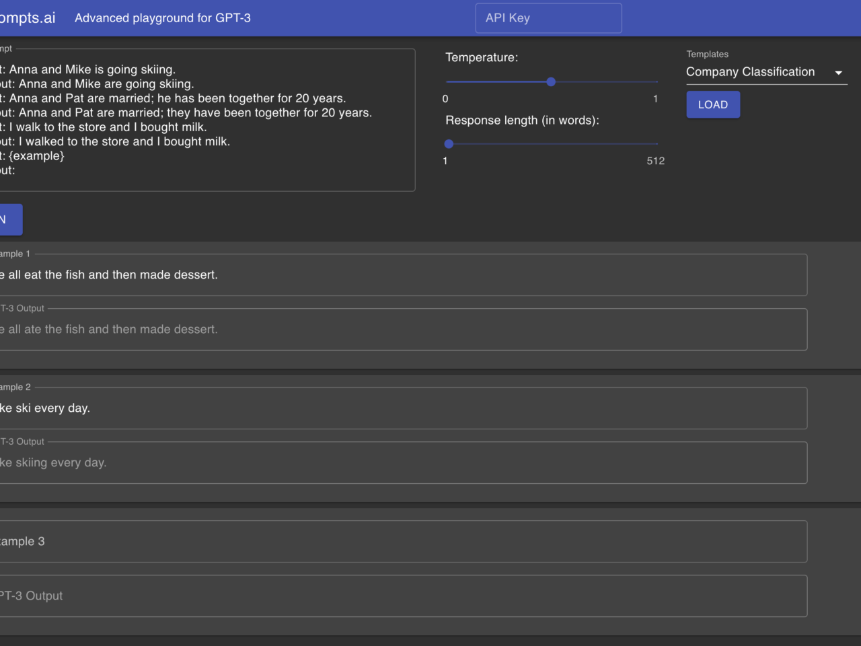Click the "Response length (in words):" label

tap(522, 120)
